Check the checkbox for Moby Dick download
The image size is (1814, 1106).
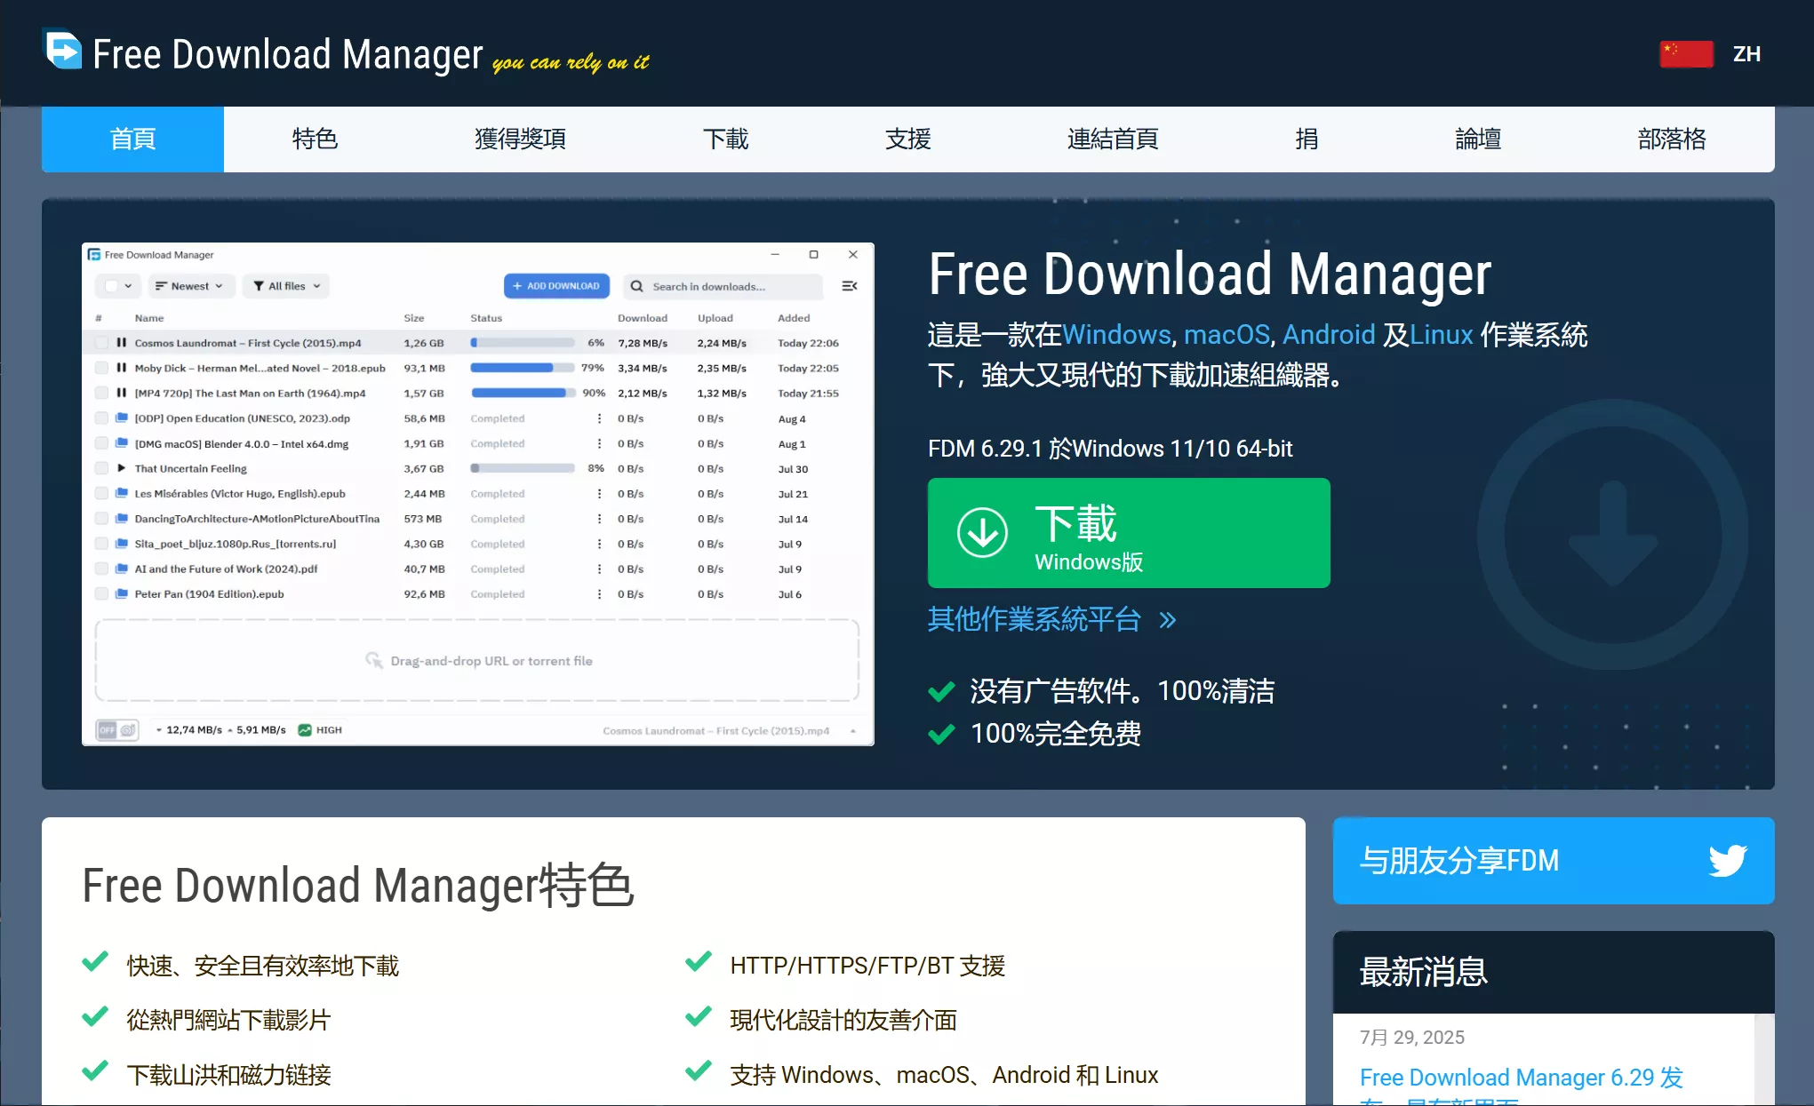(102, 368)
